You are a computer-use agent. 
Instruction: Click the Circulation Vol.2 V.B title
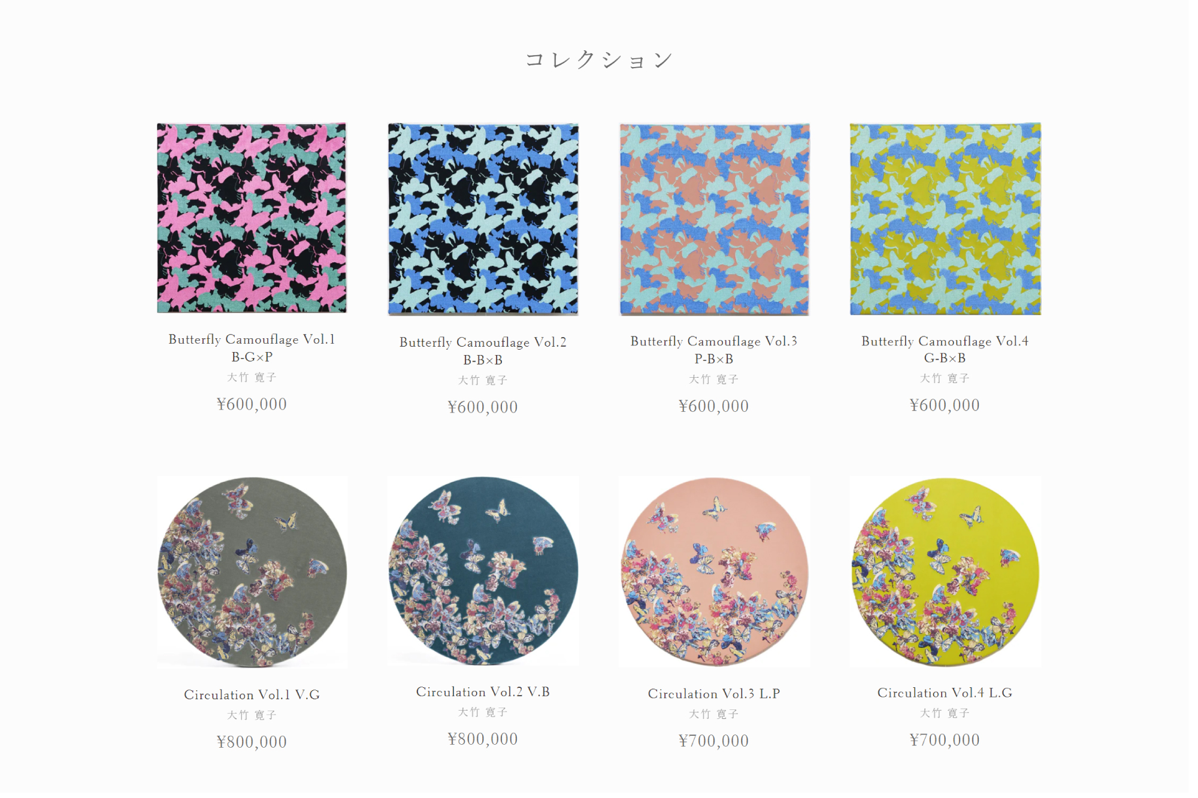[483, 691]
